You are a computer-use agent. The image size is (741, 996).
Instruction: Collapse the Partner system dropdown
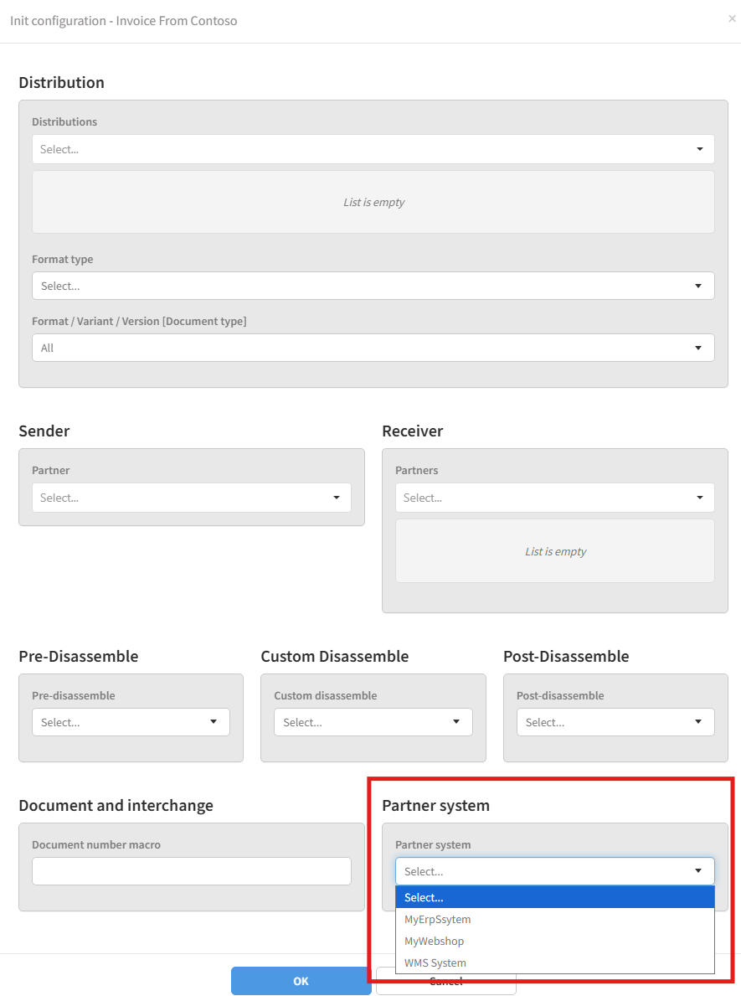[x=553, y=871]
